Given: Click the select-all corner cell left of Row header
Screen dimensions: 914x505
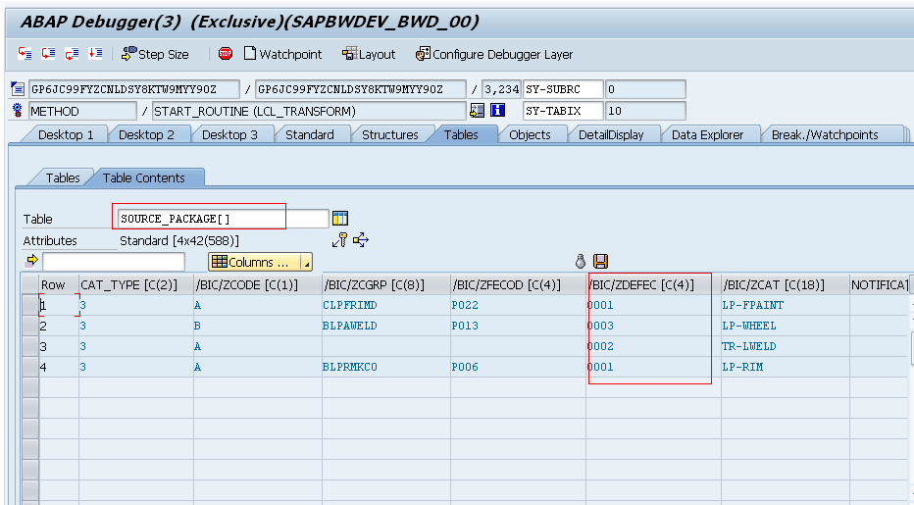Looking at the screenshot, I should [29, 284].
